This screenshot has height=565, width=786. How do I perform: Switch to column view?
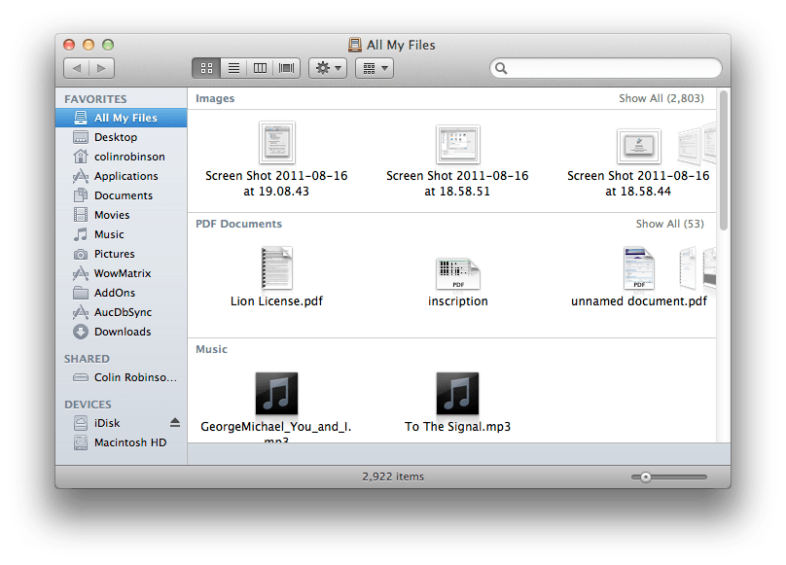[259, 67]
